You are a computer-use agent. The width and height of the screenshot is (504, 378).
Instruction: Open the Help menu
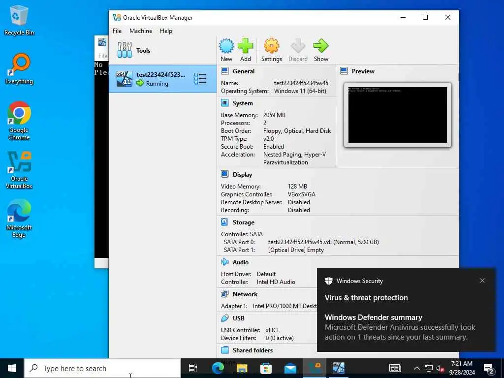(x=166, y=31)
